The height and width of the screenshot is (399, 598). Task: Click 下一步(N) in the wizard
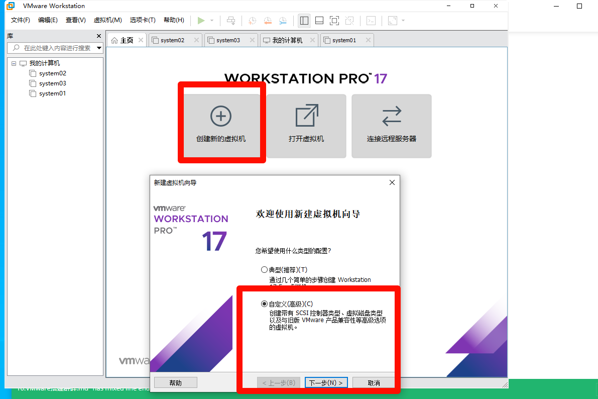coord(326,382)
